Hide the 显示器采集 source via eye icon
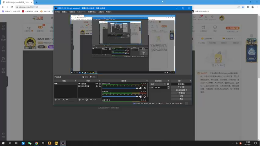 point(97,86)
